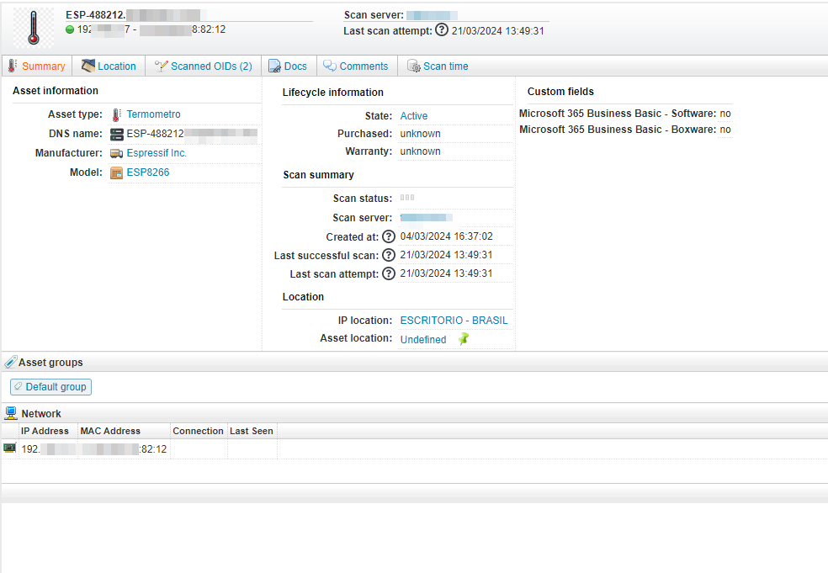Click help icon next to Last successful scan
Image resolution: width=828 pixels, height=573 pixels.
pos(389,255)
